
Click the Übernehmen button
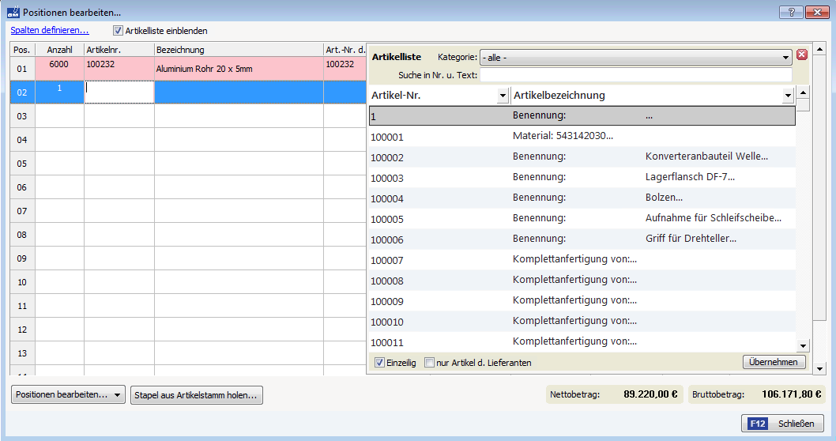(x=774, y=362)
